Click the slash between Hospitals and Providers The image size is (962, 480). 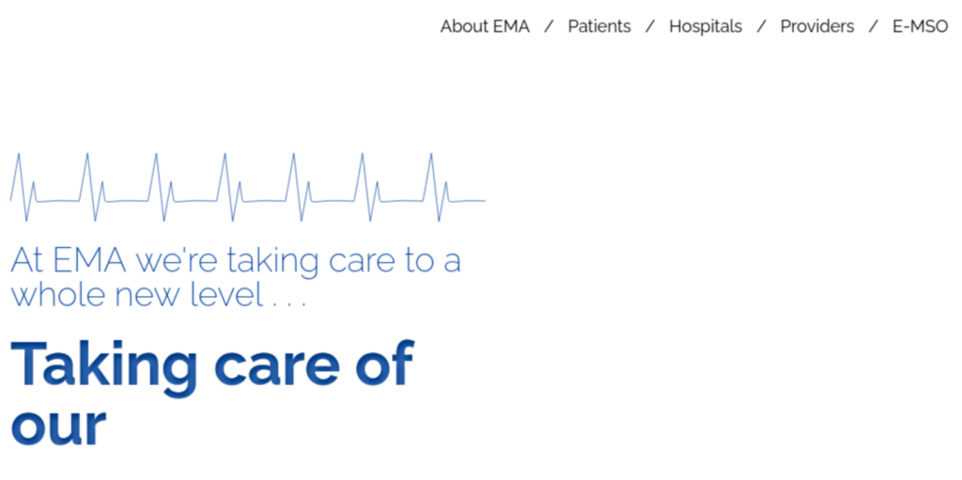click(761, 26)
